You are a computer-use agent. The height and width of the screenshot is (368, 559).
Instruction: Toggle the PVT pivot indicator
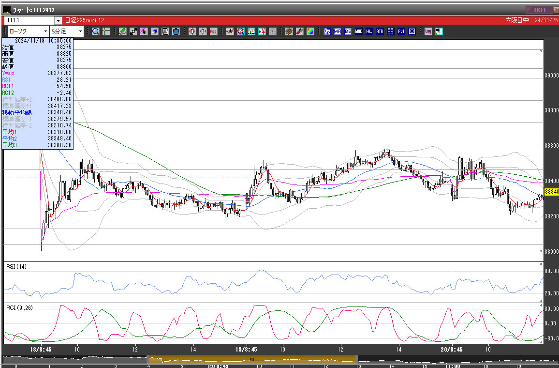(x=401, y=31)
